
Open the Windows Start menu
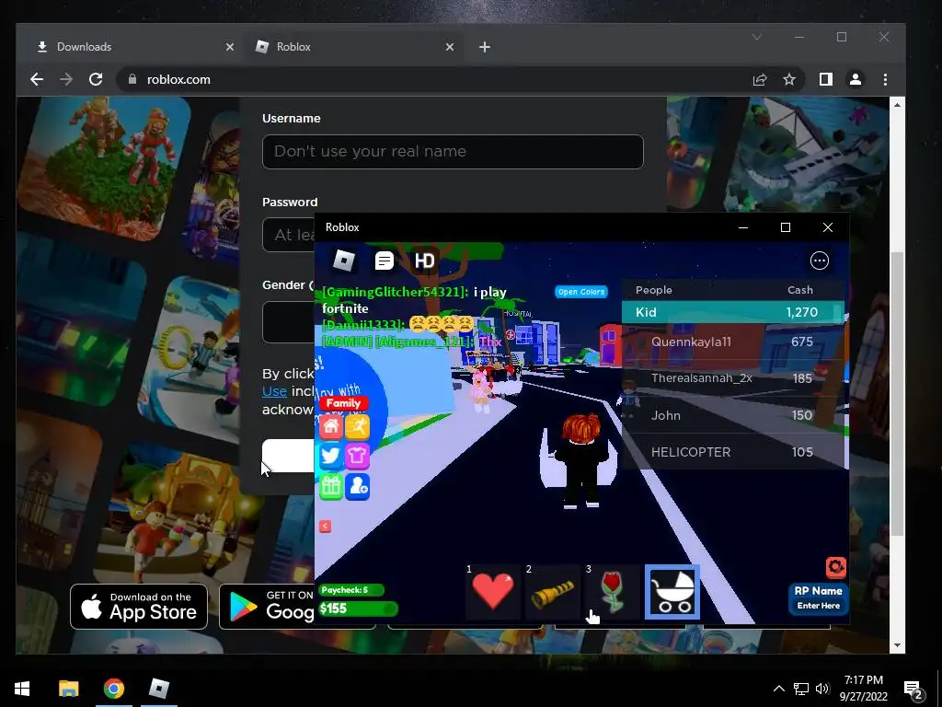point(22,689)
